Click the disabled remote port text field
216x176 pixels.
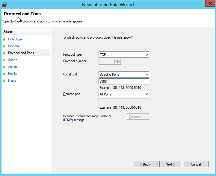[124, 101]
